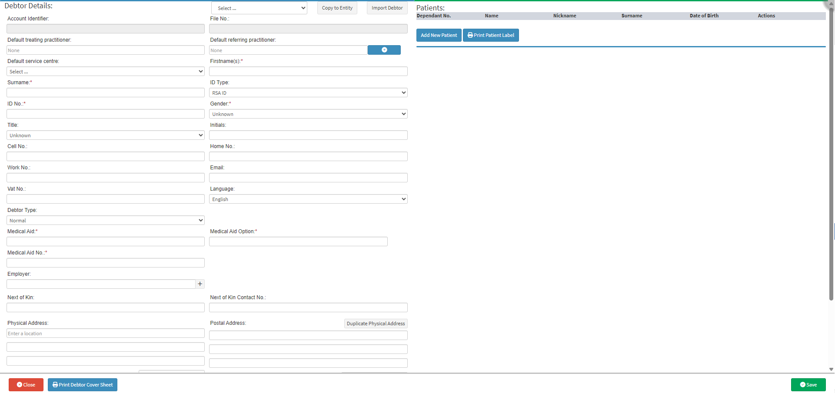
Task: Open Default service centre dropdown
Action: click(106, 71)
